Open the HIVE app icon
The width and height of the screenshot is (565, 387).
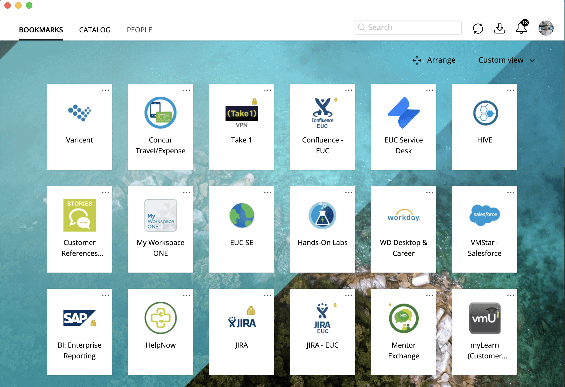pyautogui.click(x=485, y=113)
